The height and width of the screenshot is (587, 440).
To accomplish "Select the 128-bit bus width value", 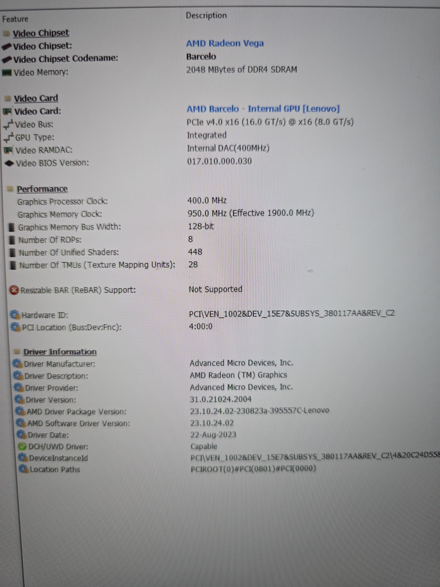I will point(201,226).
